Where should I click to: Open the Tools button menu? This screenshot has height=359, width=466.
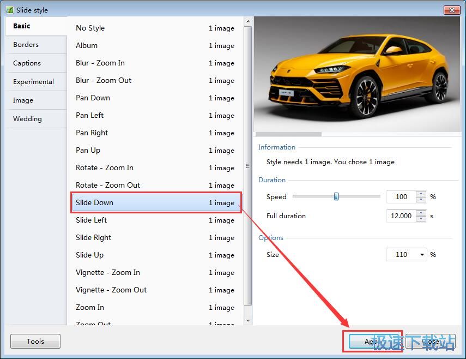(x=35, y=341)
